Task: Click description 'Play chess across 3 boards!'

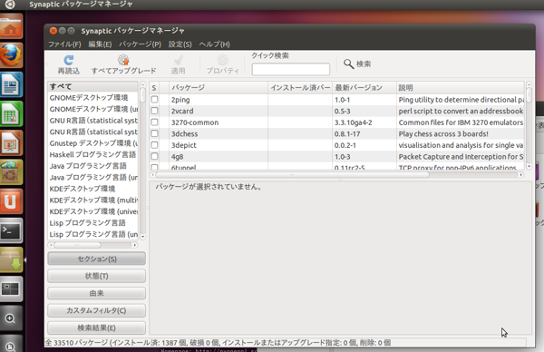Action: (443, 134)
